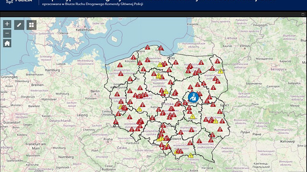Toggle the panel maximize icon on the dark bar
Image resolution: width=307 pixels, height=172 pixels.
(x=303, y=14)
